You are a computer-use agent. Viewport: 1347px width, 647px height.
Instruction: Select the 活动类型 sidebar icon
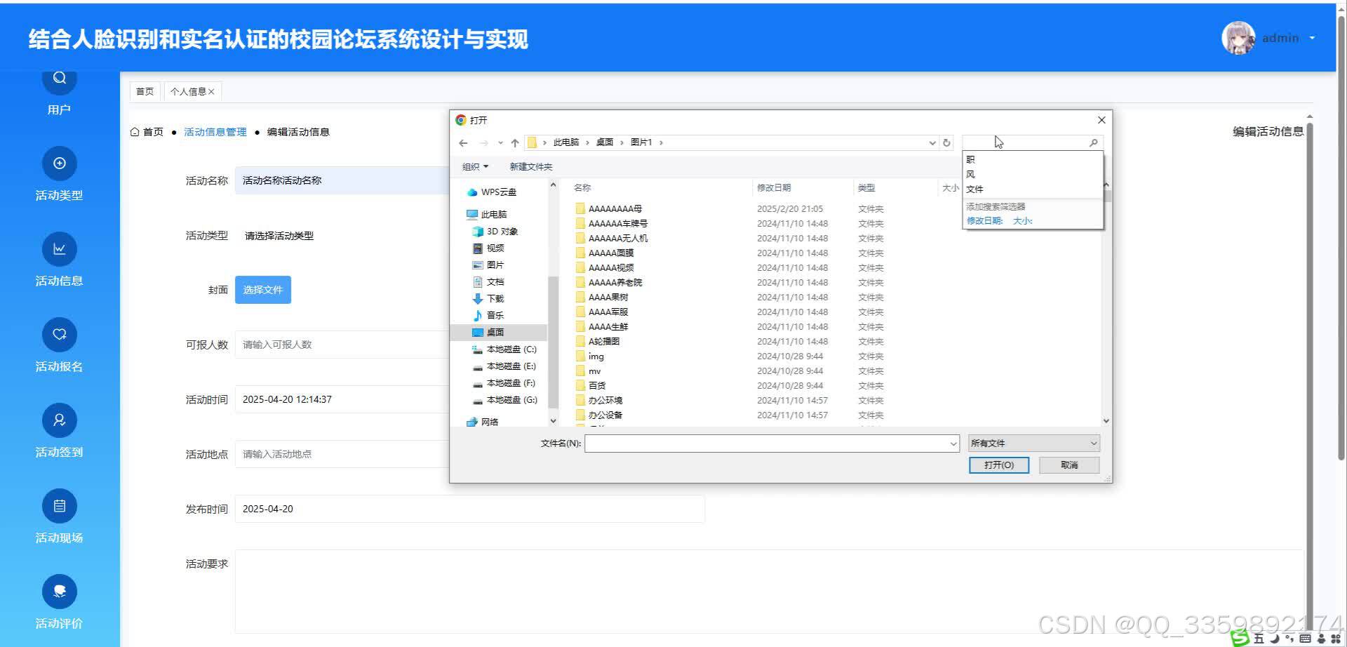coord(59,163)
